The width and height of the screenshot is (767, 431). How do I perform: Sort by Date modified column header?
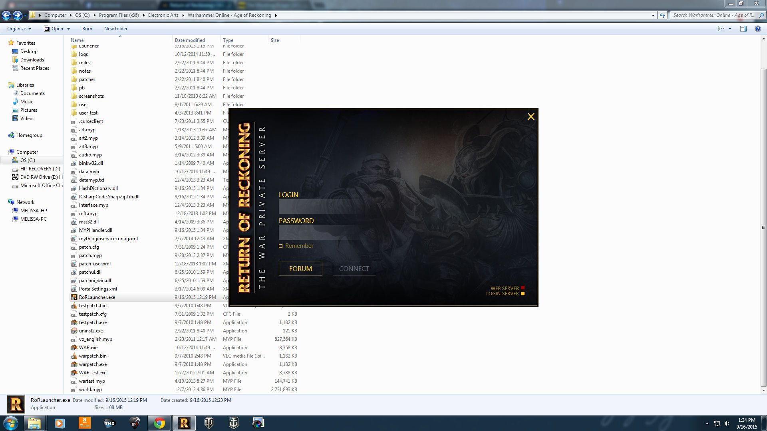click(x=190, y=40)
